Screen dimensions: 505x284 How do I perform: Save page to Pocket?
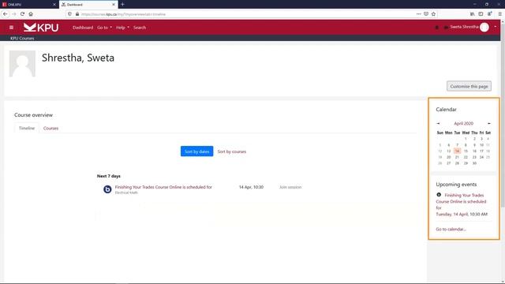click(x=426, y=14)
